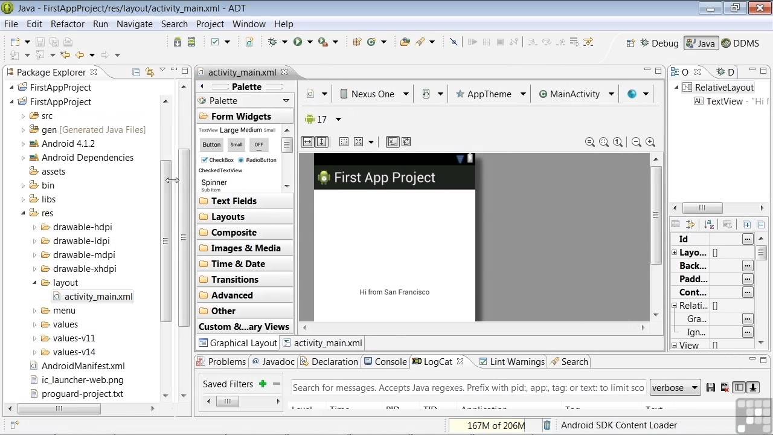Open the Layouts palette category
773x435 pixels.
(245, 217)
